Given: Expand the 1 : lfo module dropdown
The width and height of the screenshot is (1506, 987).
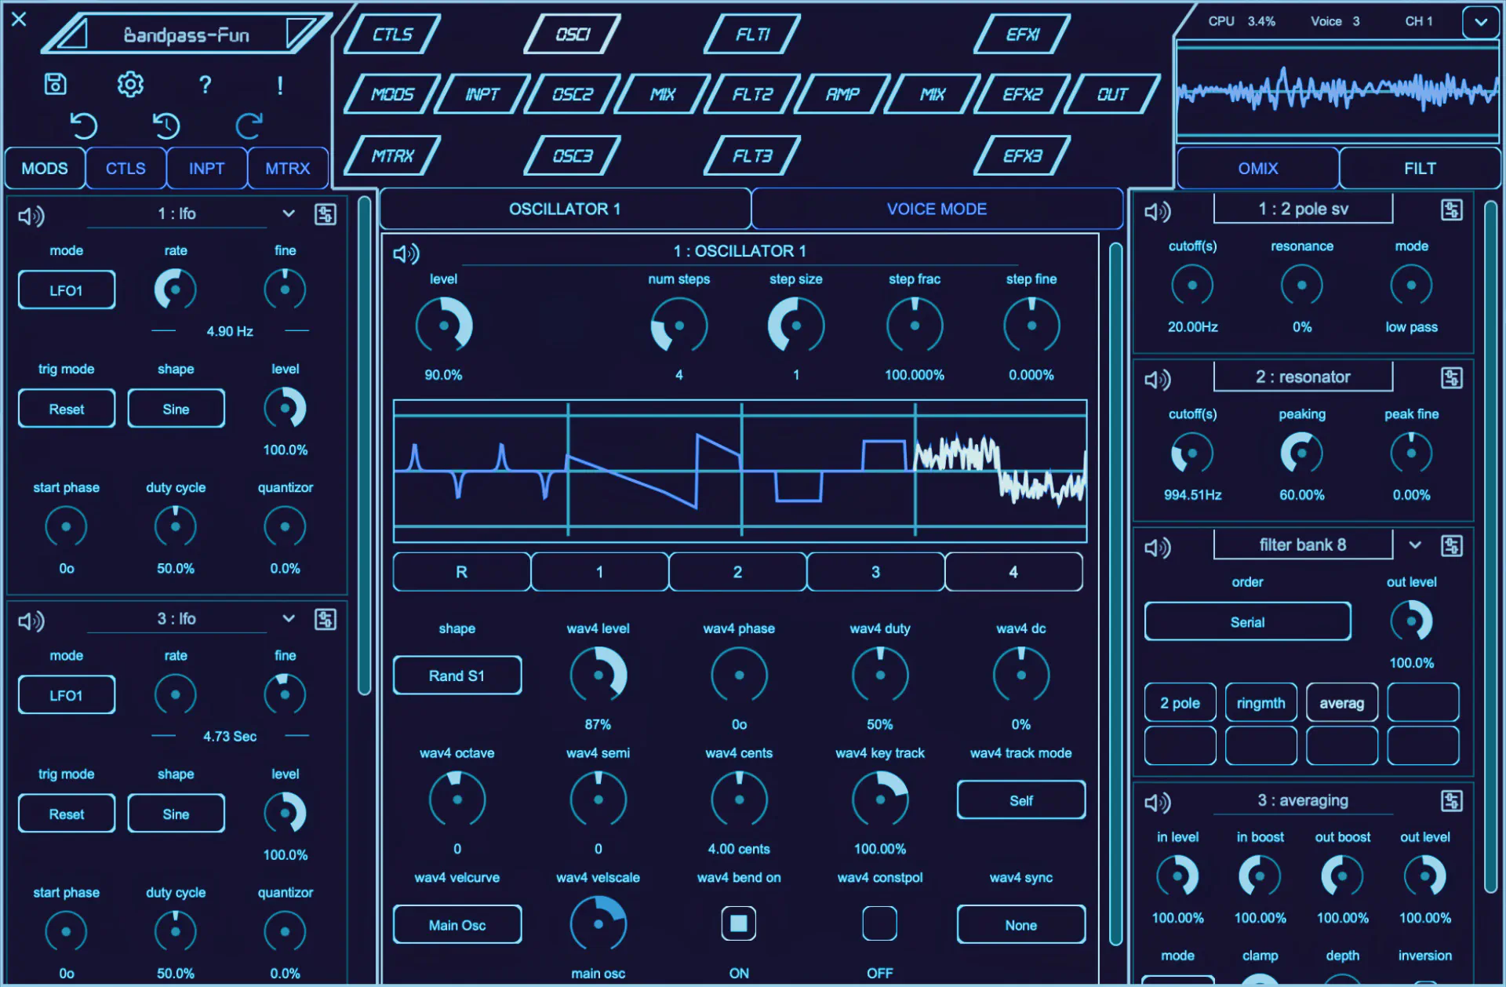Looking at the screenshot, I should click(x=289, y=213).
